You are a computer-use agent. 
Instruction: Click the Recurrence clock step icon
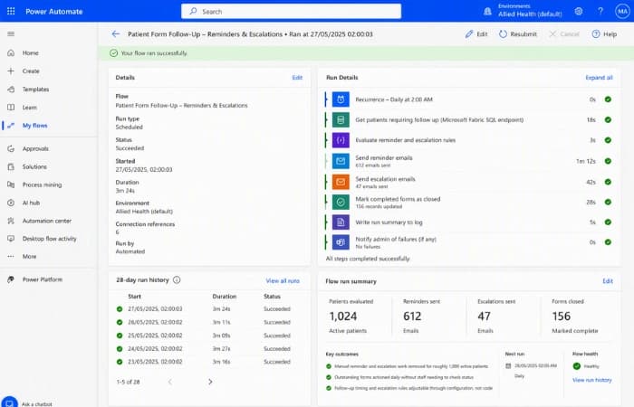pos(341,99)
